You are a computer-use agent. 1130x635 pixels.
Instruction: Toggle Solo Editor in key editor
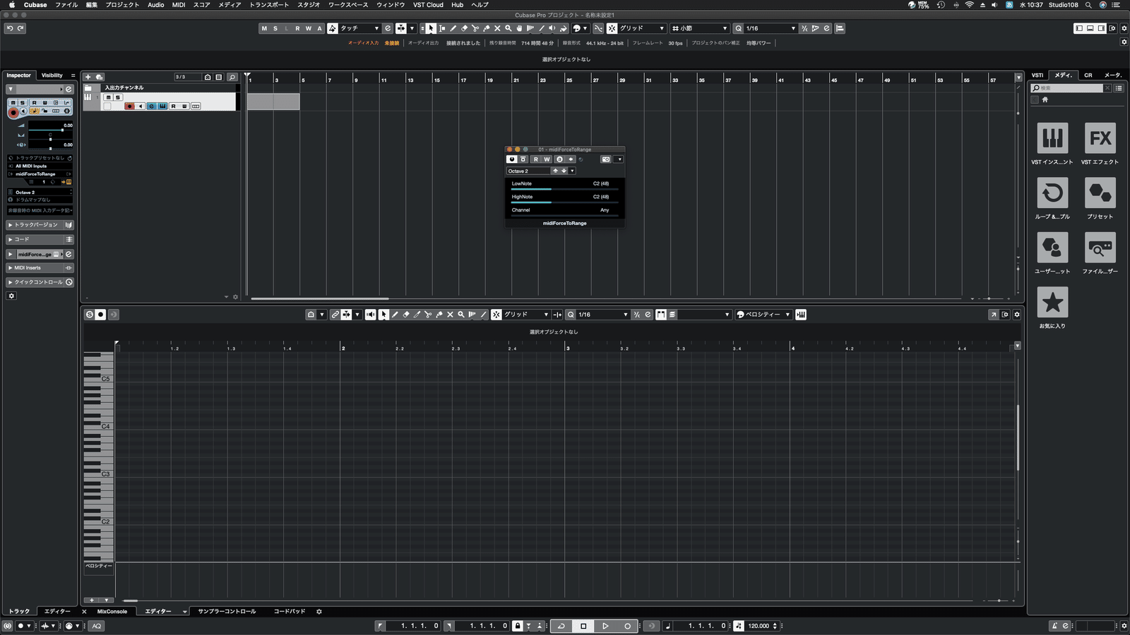pyautogui.click(x=90, y=315)
